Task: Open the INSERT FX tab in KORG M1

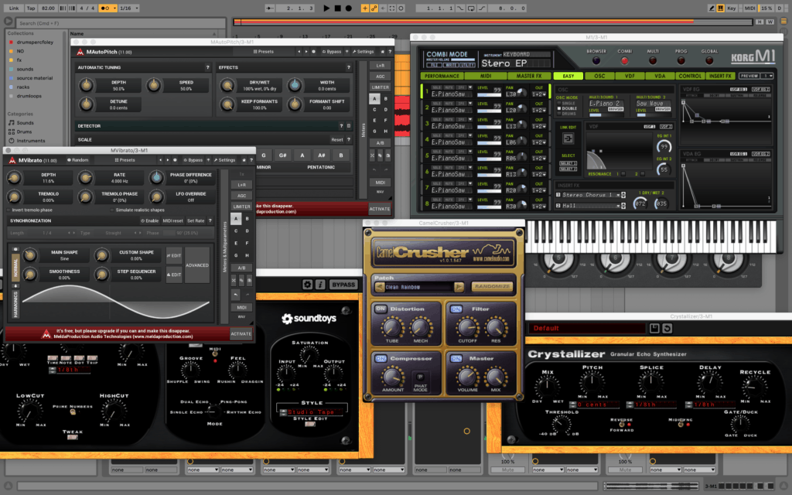Action: tap(720, 77)
